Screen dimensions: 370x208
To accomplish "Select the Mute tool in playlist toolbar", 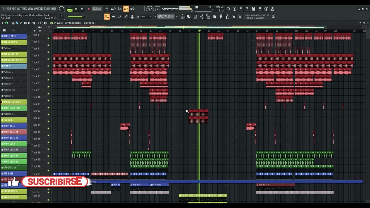I will click(25, 23).
